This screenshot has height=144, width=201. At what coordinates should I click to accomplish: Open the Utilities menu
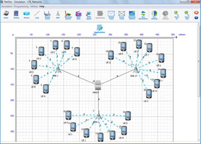34,6
